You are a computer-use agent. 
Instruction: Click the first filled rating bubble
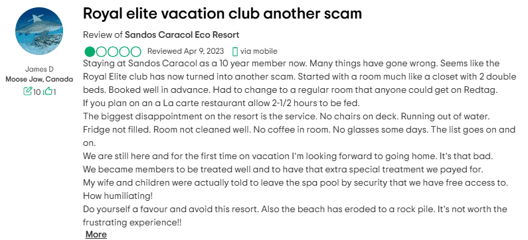tap(90, 52)
